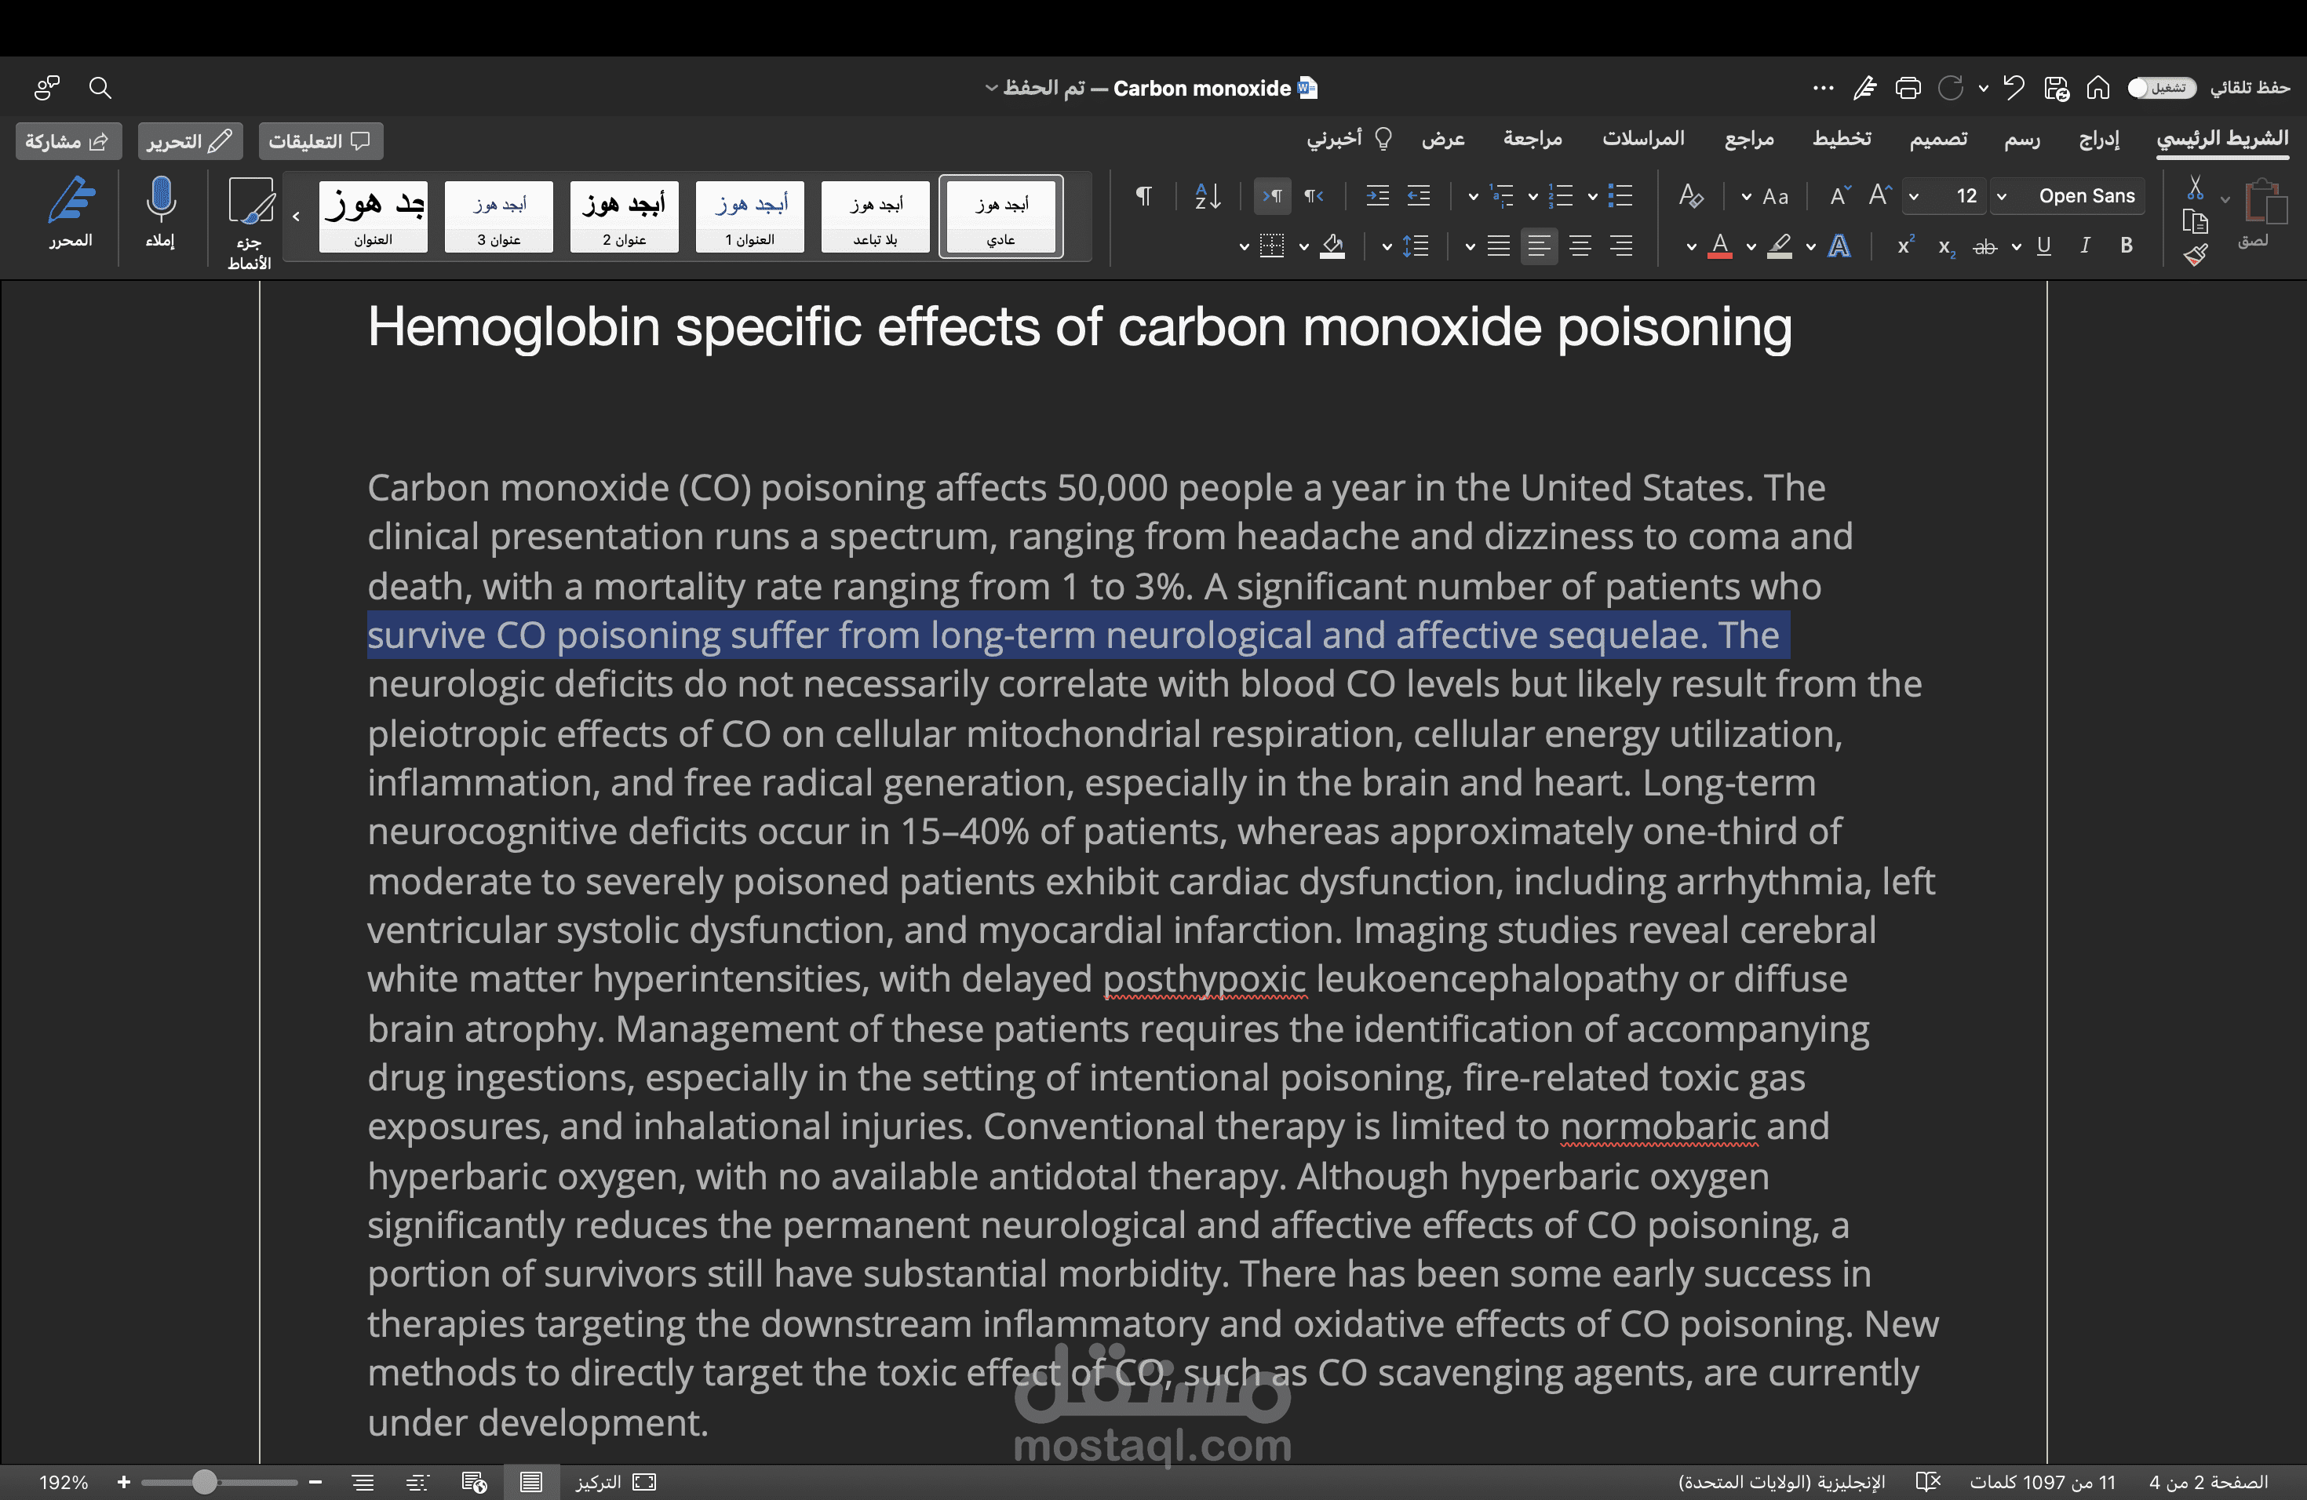The width and height of the screenshot is (2307, 1500).
Task: Open the إدراج (Insert) tab
Action: coord(2098,140)
